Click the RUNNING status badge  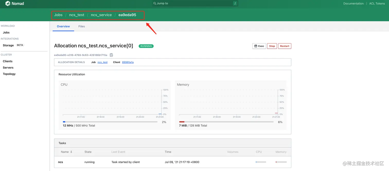146,46
